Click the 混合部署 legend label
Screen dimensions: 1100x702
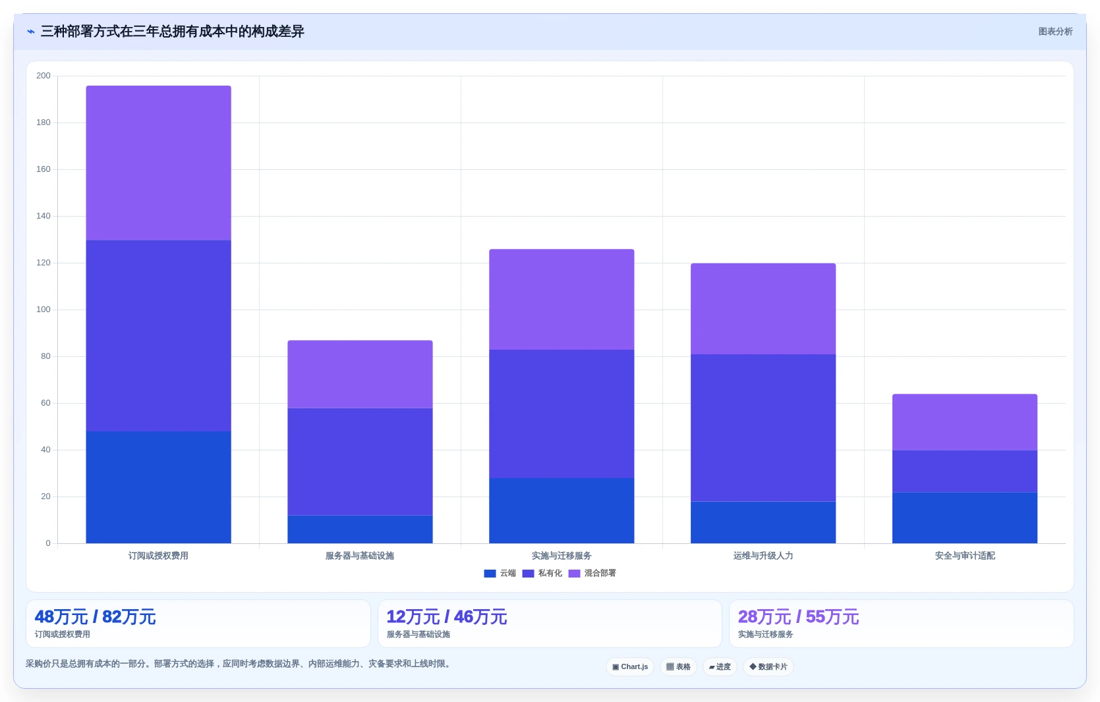[x=600, y=574]
